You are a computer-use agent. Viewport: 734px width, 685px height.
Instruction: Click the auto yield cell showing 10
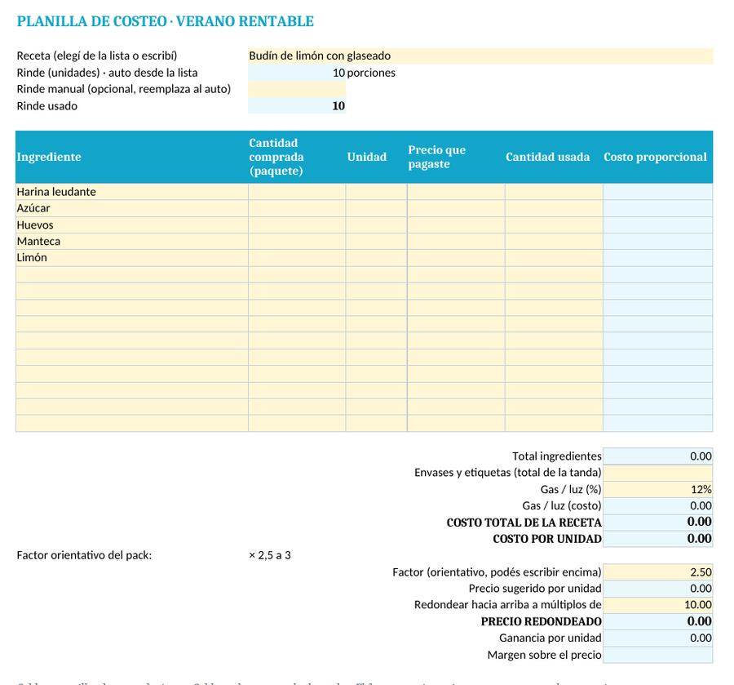(x=297, y=73)
